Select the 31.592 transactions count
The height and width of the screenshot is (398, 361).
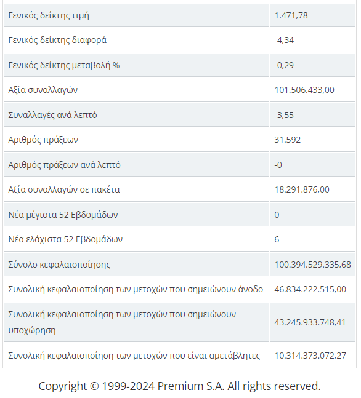(x=287, y=140)
